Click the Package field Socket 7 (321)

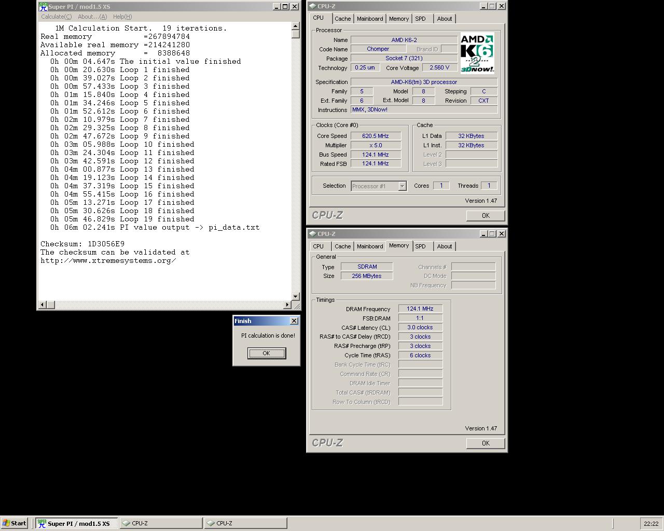click(x=404, y=59)
